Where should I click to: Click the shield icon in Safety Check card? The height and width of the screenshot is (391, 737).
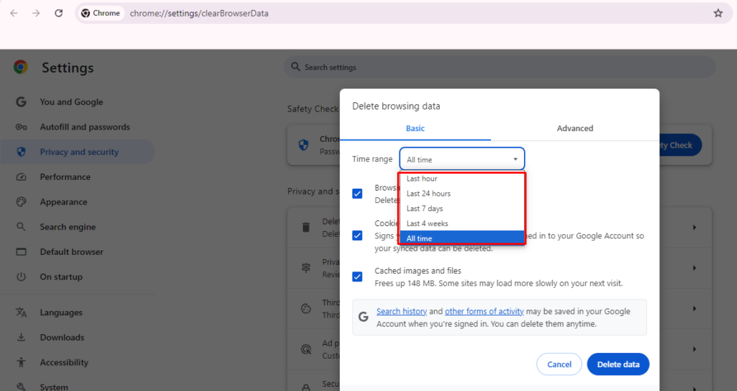pyautogui.click(x=304, y=145)
